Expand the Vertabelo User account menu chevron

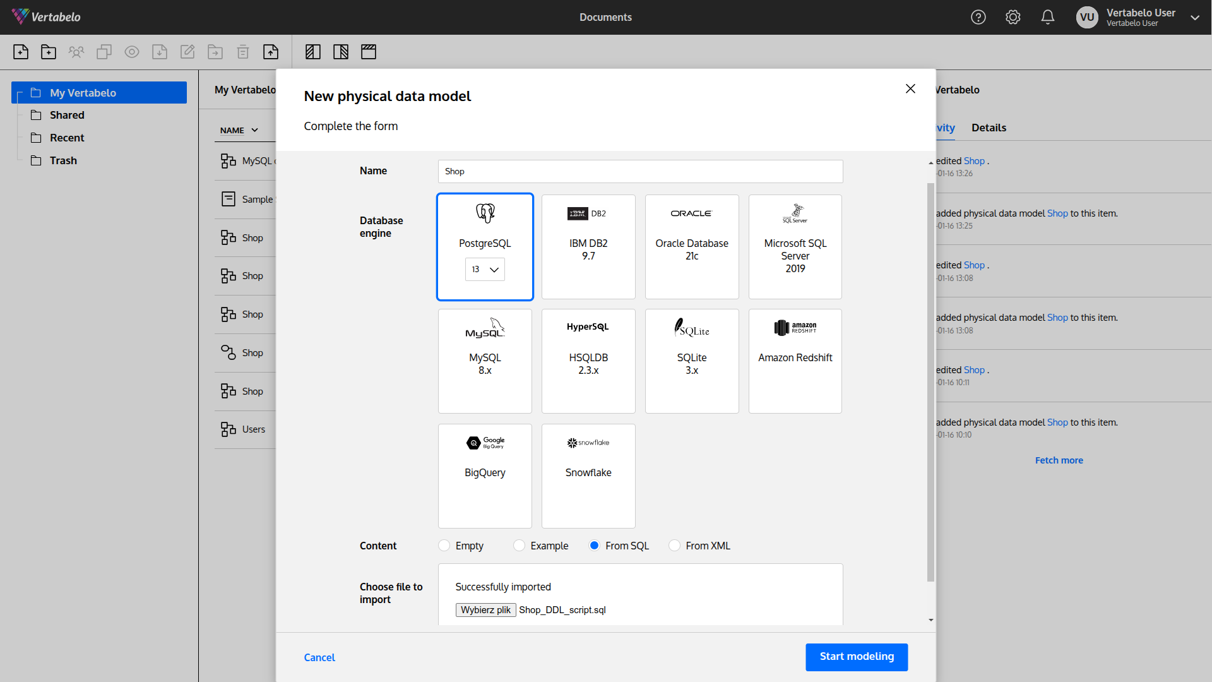1195,17
